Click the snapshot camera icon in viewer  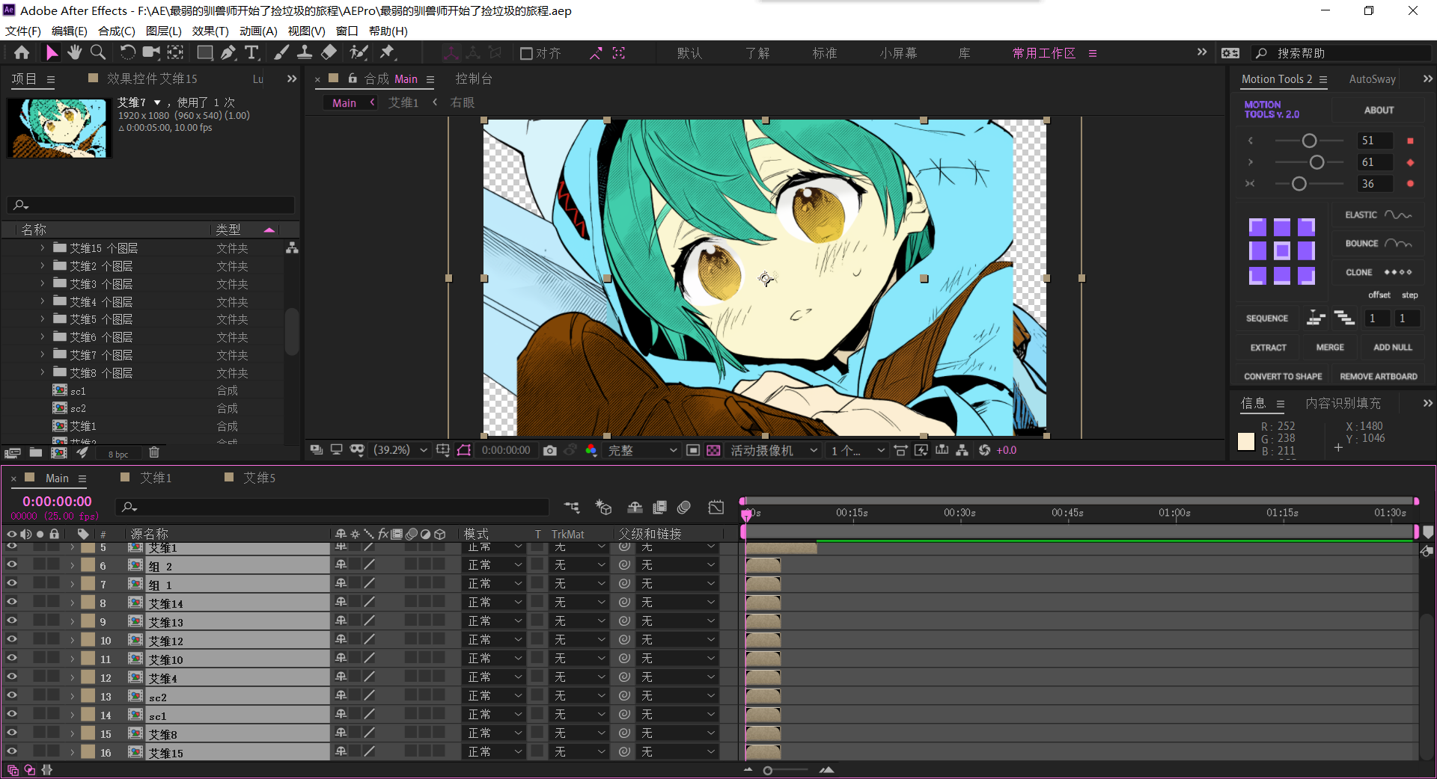(x=550, y=450)
